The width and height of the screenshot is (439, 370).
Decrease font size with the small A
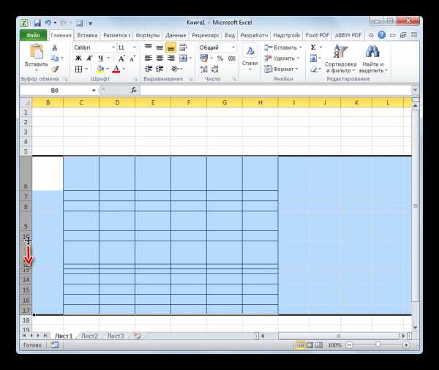(132, 58)
